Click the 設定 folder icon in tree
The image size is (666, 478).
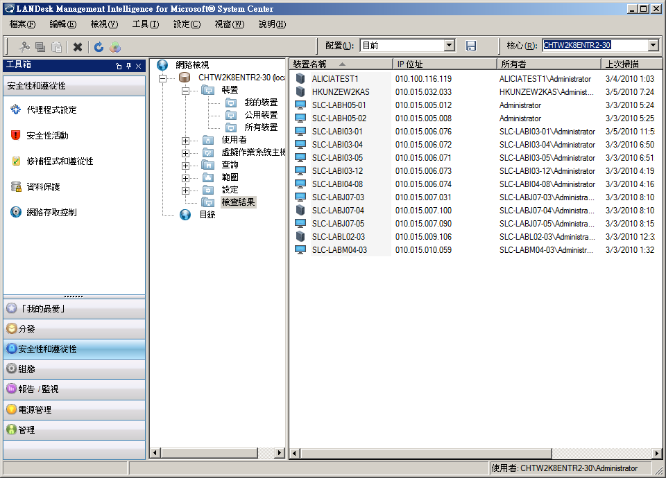(207, 190)
